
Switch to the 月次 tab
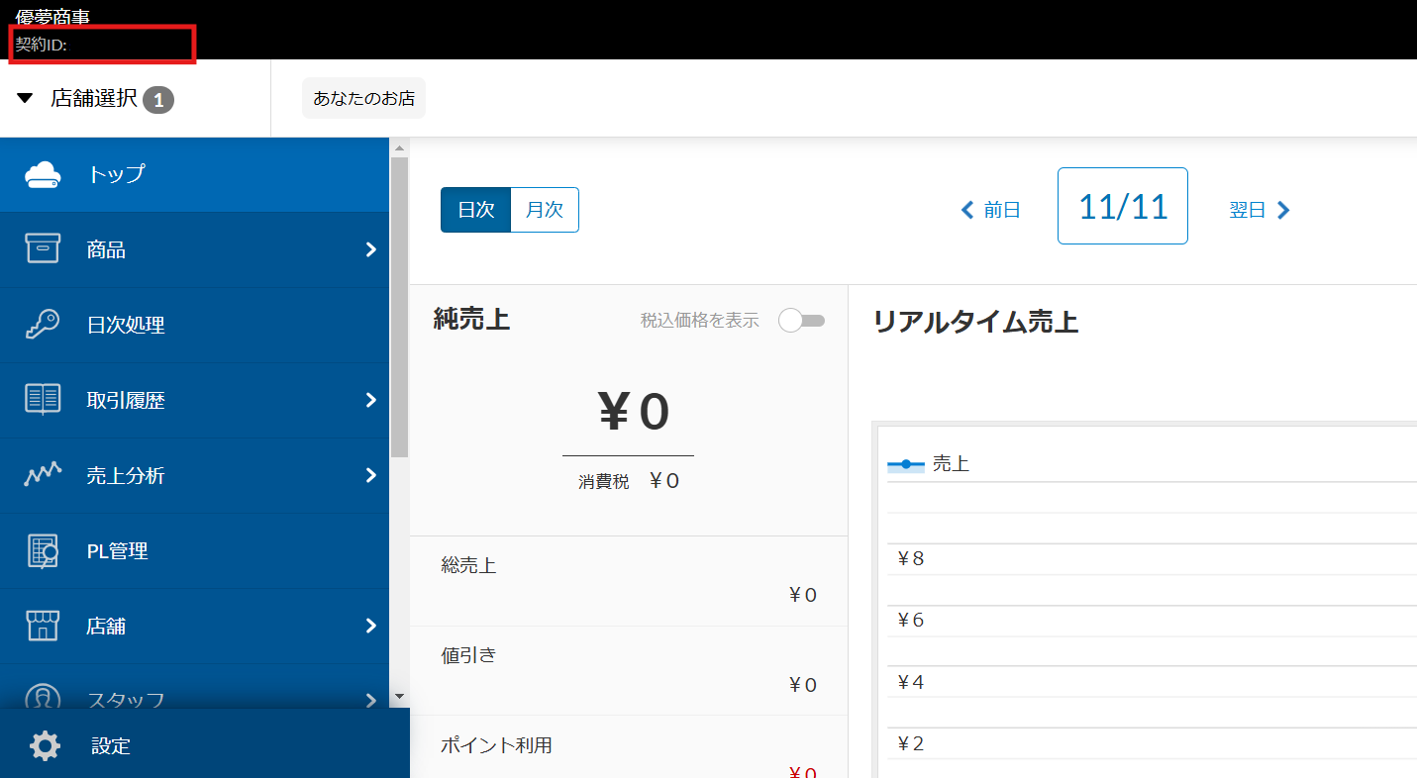coord(545,210)
